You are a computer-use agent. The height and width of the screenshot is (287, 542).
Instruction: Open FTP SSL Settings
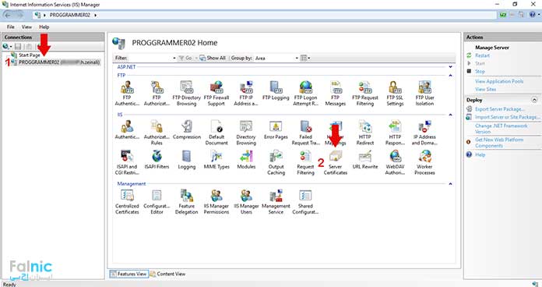click(x=395, y=93)
